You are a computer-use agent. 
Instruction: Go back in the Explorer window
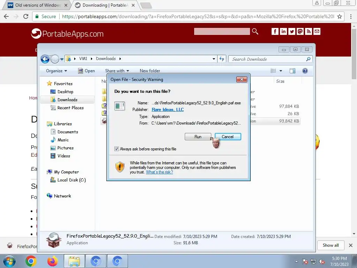[x=45, y=59]
